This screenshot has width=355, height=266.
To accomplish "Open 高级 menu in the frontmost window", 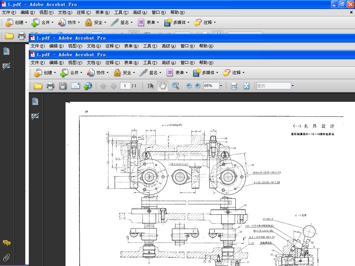I will [x=168, y=63].
